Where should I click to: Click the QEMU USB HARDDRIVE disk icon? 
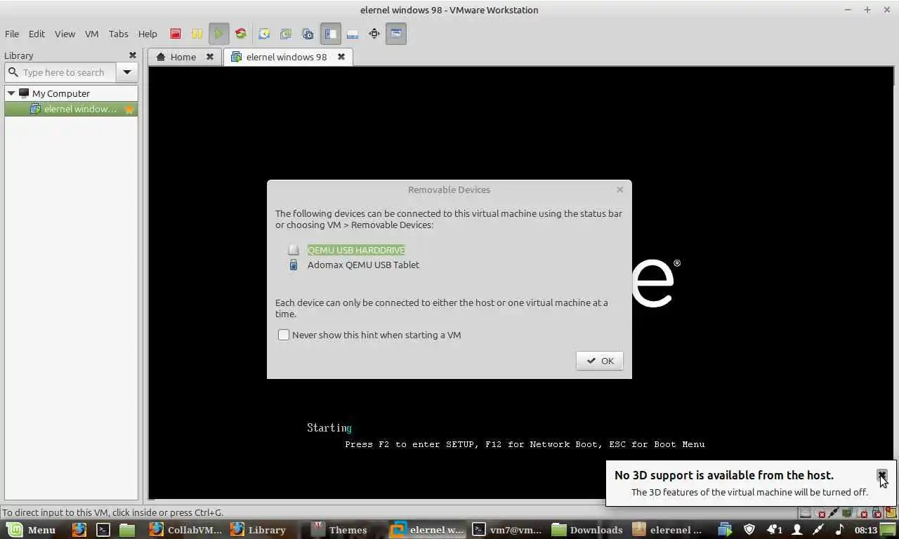point(294,250)
